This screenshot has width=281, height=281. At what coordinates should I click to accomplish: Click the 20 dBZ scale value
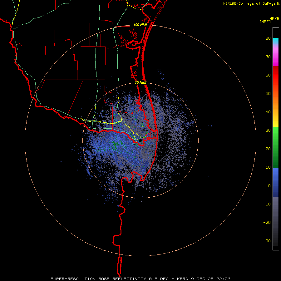click(268, 149)
